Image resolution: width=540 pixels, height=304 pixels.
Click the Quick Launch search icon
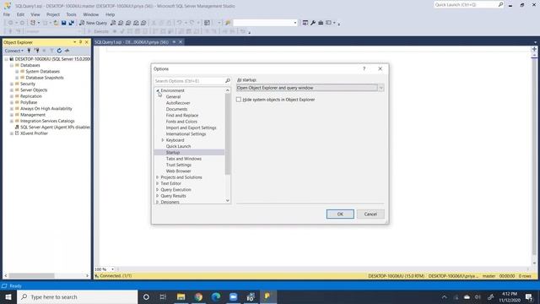(x=500, y=4)
